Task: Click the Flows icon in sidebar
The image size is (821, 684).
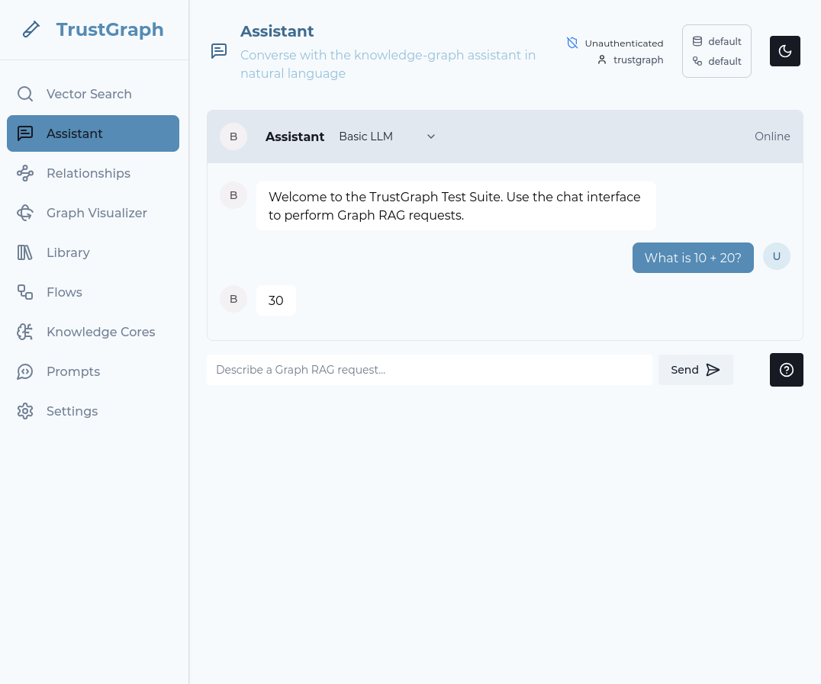Action: pyautogui.click(x=25, y=292)
